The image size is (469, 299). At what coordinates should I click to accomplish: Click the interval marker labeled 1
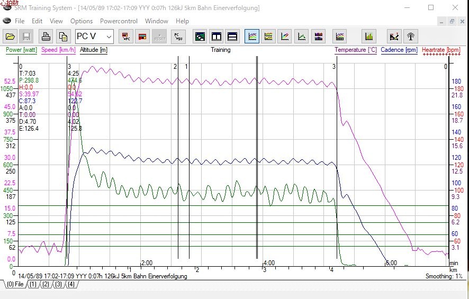[x=186, y=67]
